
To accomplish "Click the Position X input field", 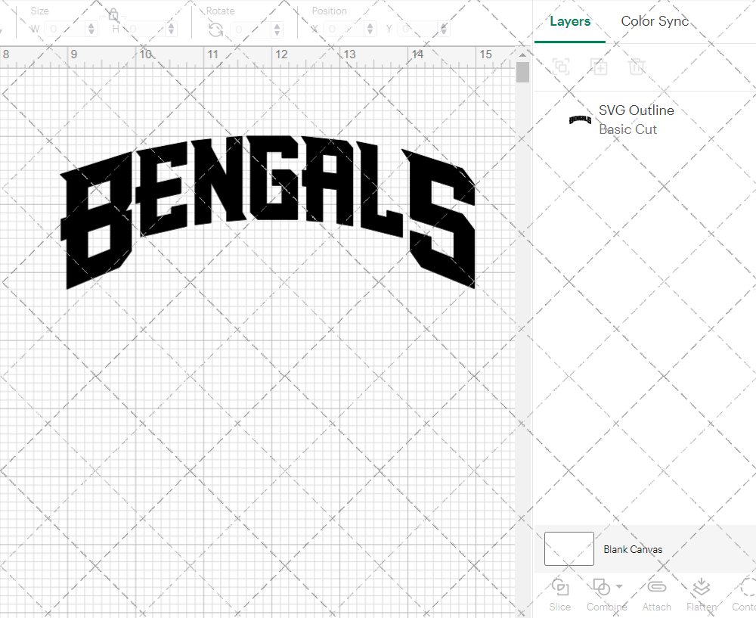I will click(344, 30).
